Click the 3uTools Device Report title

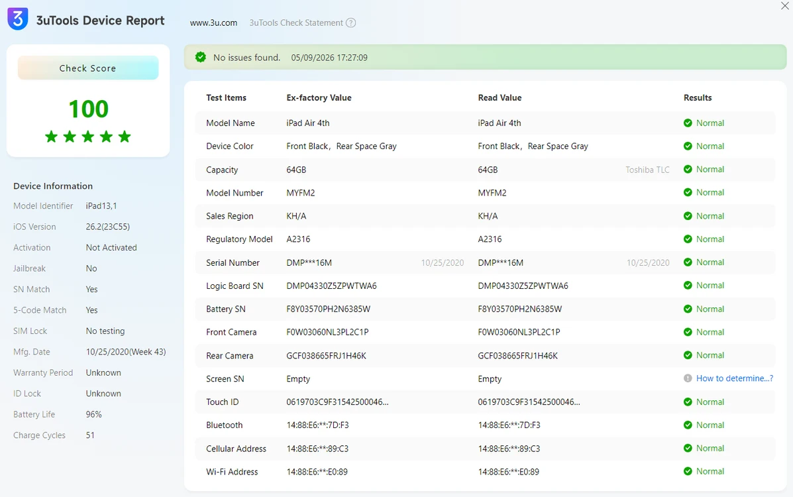pyautogui.click(x=100, y=21)
